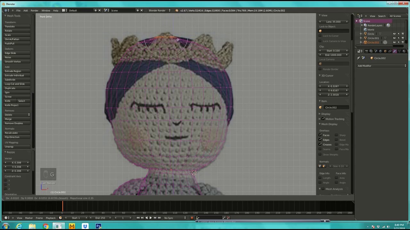Screen dimensions: 410x230
Task: Uncheck the Faces overlay checkbox
Action: pos(320,135)
